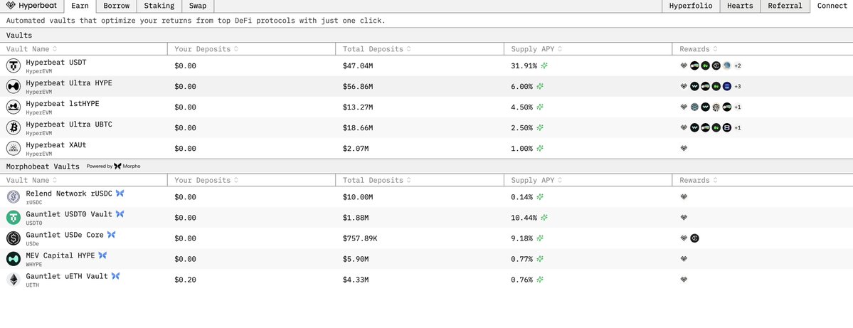Open the Hyperbeat XAUt vault
The image size is (853, 328).
(x=427, y=149)
